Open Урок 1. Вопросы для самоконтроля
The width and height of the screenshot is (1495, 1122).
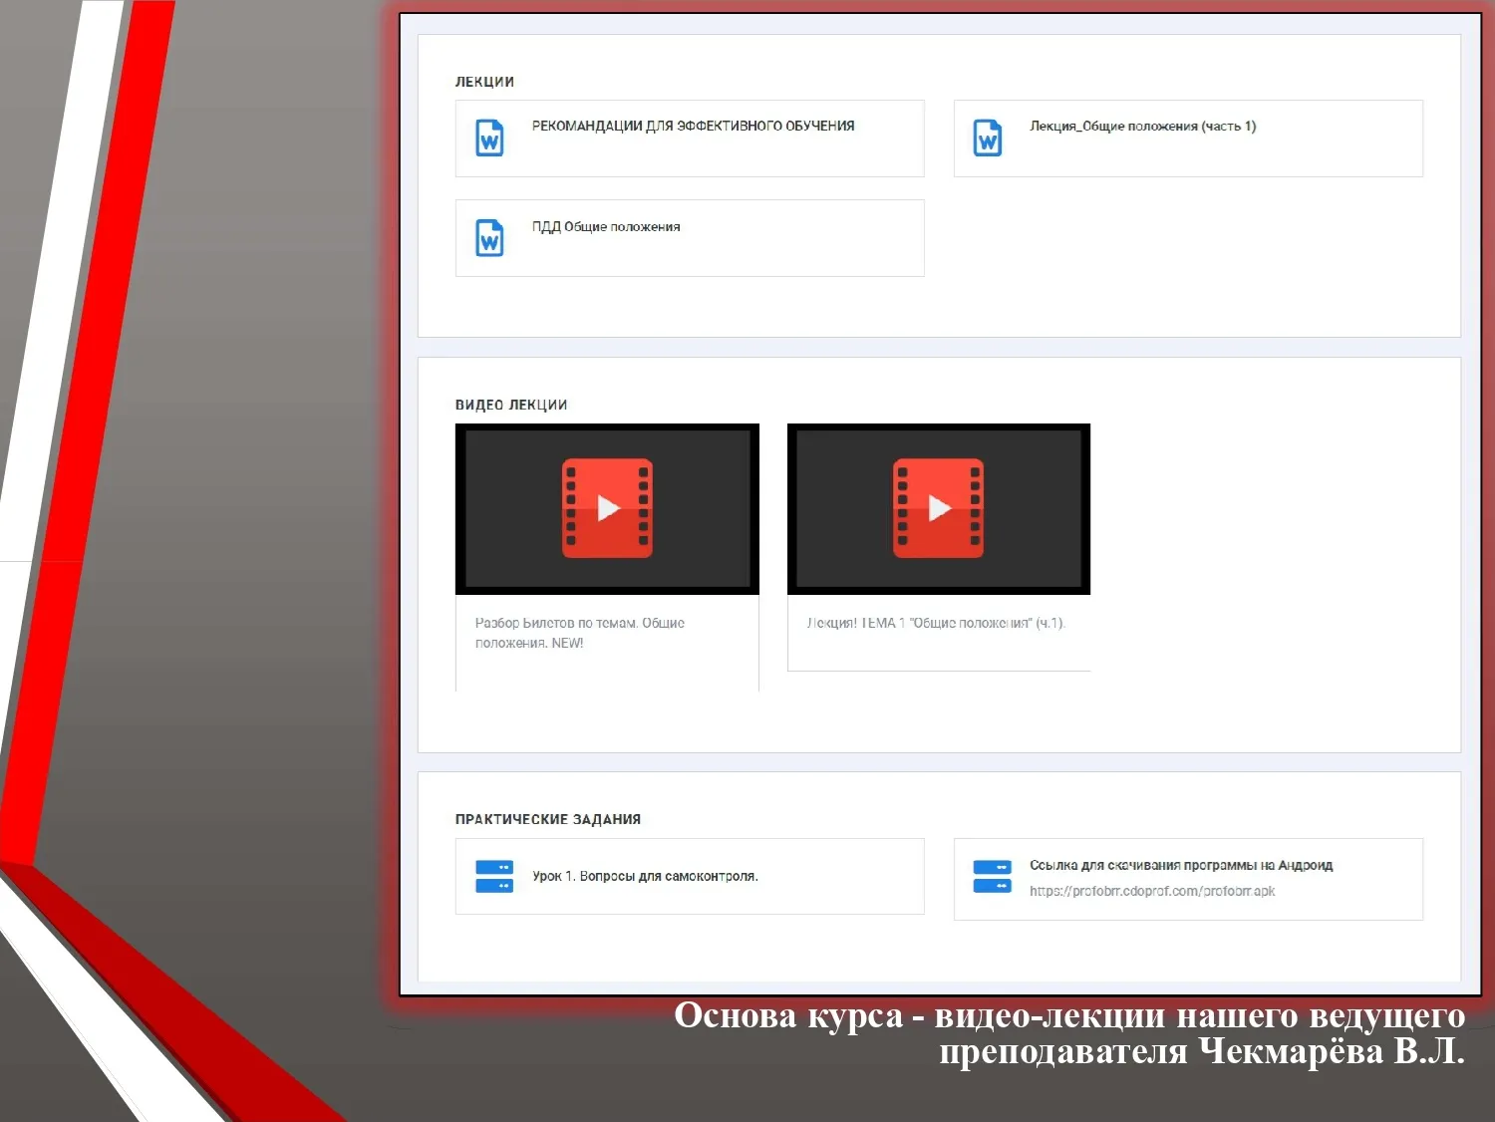[x=645, y=877]
